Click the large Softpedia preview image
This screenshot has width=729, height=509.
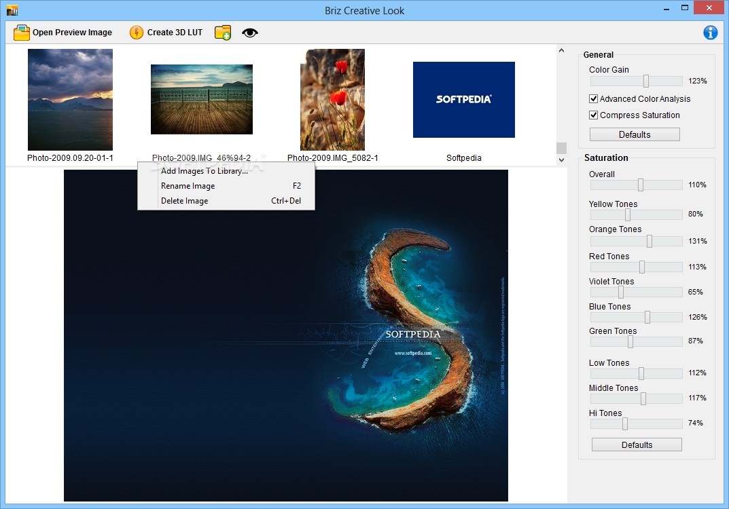(285, 335)
